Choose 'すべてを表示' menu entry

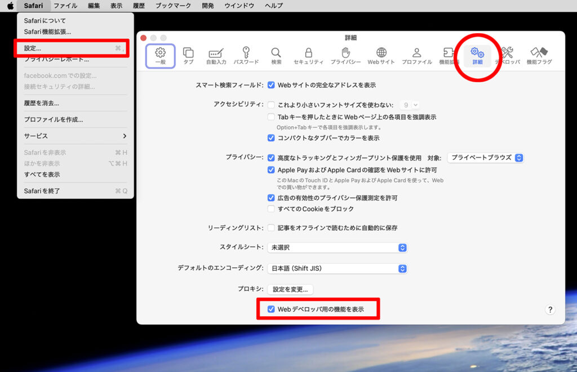pyautogui.click(x=75, y=174)
